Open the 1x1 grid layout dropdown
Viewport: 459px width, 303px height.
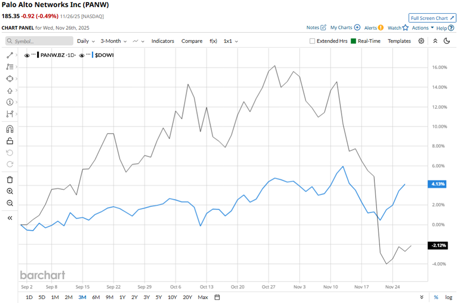point(230,41)
